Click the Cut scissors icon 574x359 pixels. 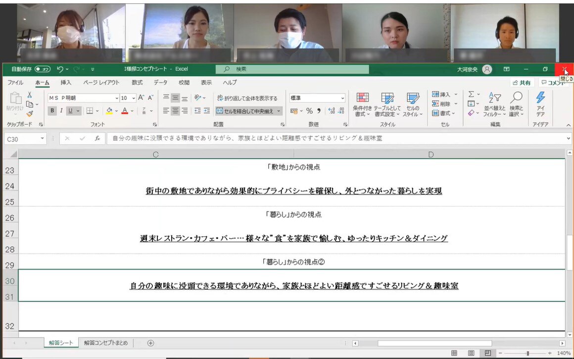click(30, 95)
